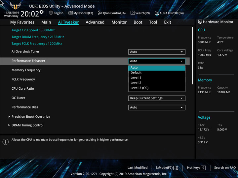
Task: Select the Memory Frequency row
Action: click(x=26, y=70)
